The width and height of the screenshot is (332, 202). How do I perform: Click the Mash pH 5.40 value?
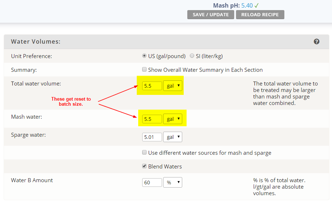click(247, 5)
